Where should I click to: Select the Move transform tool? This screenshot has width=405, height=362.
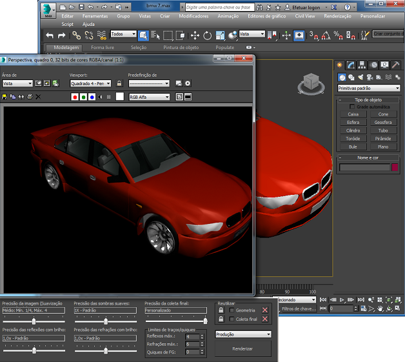click(x=194, y=35)
